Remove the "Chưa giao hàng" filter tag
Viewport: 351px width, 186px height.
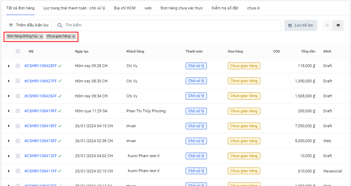click(74, 37)
